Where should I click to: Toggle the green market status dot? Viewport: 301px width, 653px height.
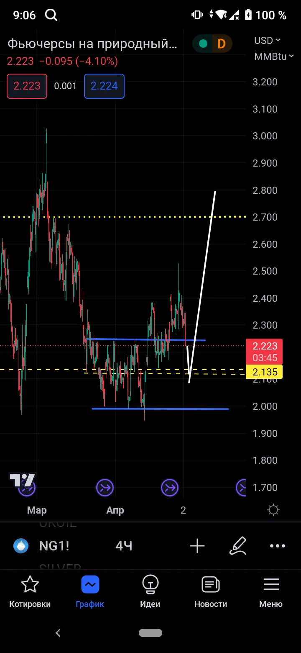click(x=203, y=44)
